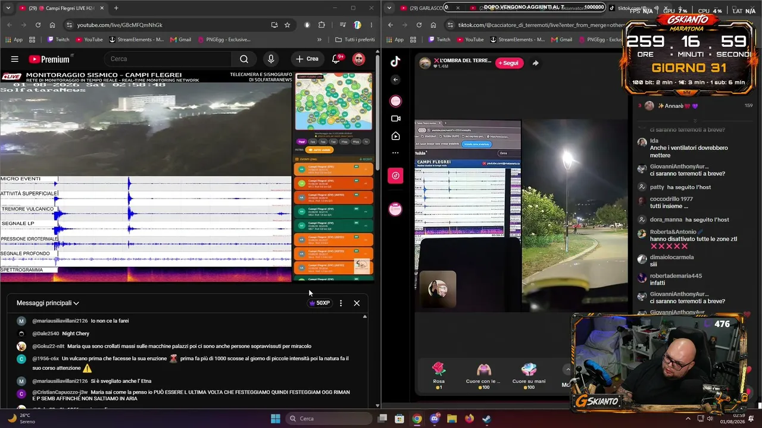Open Chrome three-dot menu in YouTube window
The width and height of the screenshot is (762, 428).
point(370,25)
